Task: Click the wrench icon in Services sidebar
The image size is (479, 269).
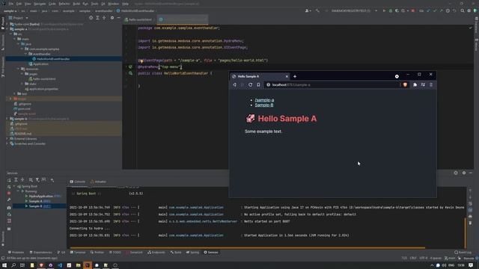Action: (x=9, y=200)
